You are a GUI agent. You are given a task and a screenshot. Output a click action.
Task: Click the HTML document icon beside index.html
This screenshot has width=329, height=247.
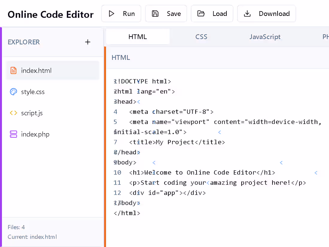13,70
